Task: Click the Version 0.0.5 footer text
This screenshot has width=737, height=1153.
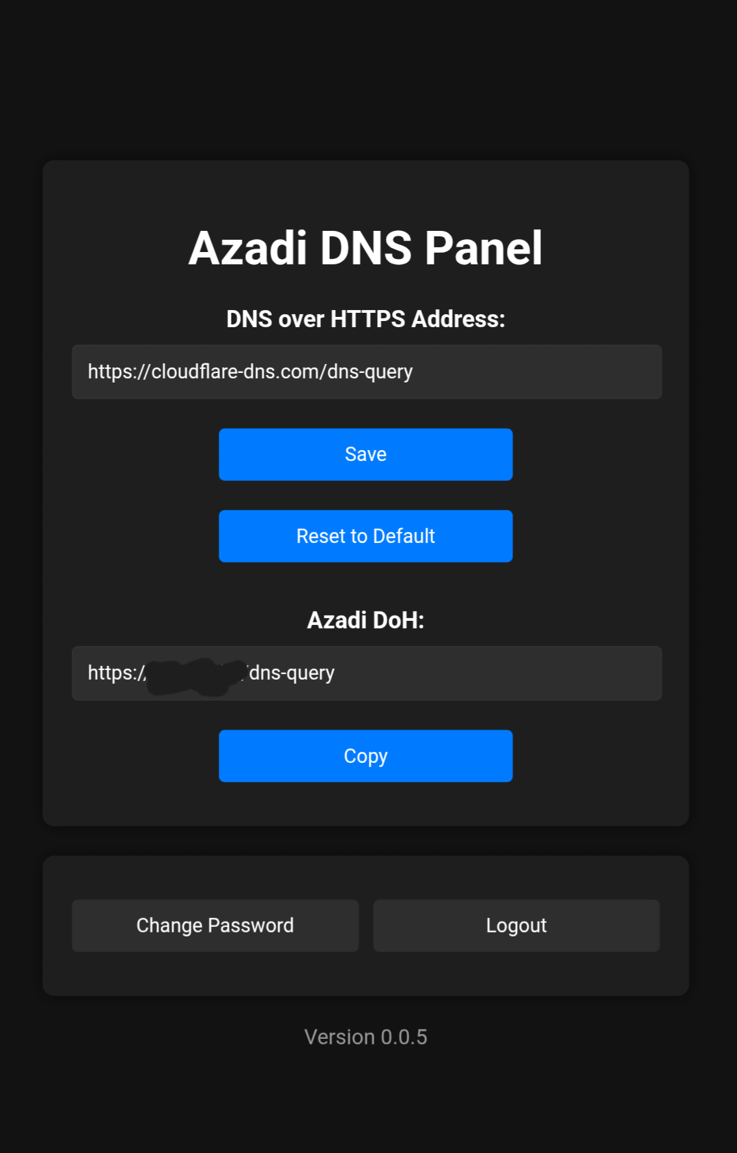Action: tap(365, 1037)
